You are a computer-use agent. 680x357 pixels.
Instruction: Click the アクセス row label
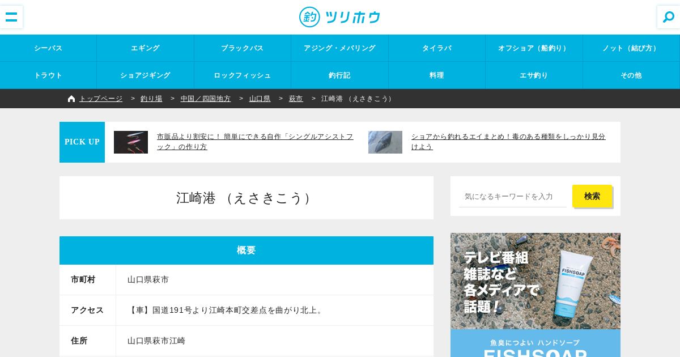pyautogui.click(x=87, y=310)
